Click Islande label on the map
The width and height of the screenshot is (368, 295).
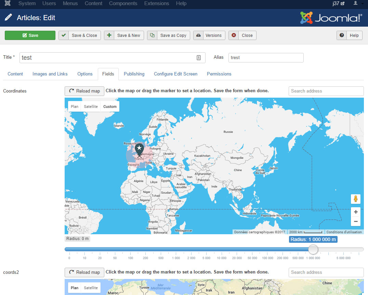[119, 126]
